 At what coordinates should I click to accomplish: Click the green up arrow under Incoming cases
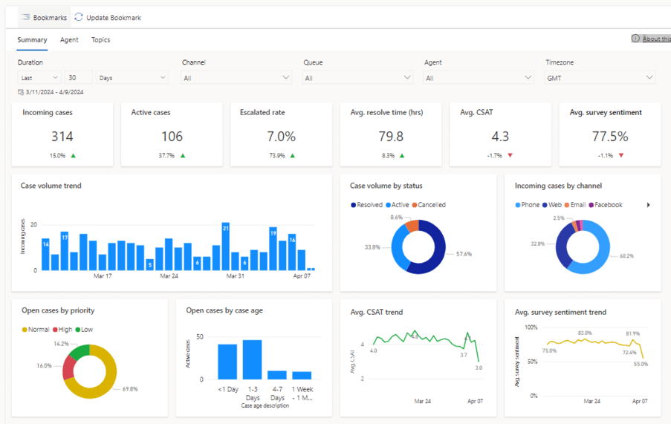click(73, 155)
